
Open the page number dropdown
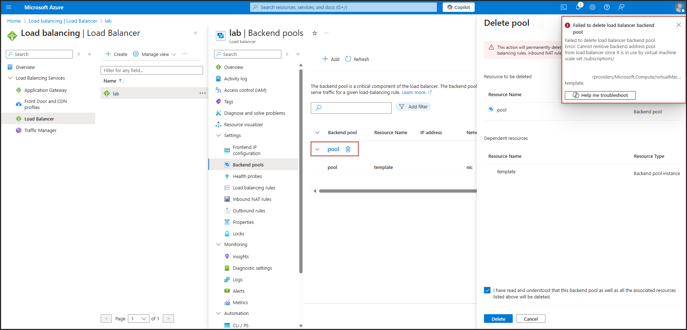click(139, 319)
